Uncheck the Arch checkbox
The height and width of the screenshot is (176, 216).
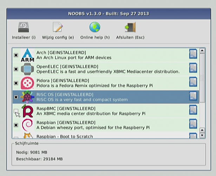(16, 55)
